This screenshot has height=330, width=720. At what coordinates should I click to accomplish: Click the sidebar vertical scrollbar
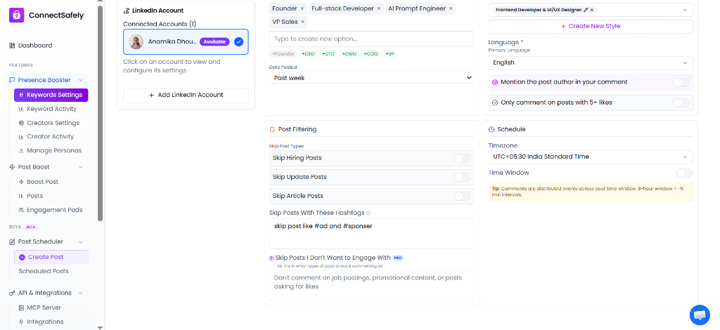pyautogui.click(x=101, y=112)
